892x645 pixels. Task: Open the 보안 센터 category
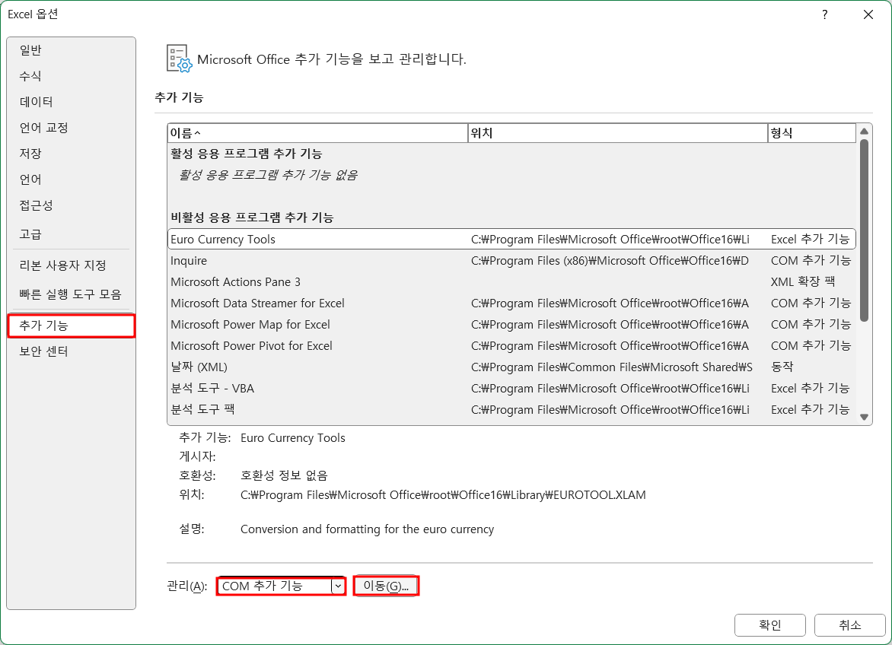coord(71,351)
